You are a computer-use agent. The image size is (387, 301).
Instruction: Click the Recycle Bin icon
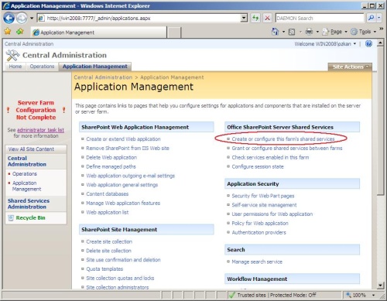(11, 218)
